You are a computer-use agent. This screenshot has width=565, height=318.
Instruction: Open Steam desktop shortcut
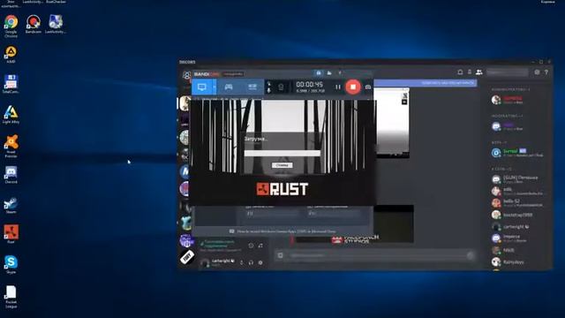(11, 205)
